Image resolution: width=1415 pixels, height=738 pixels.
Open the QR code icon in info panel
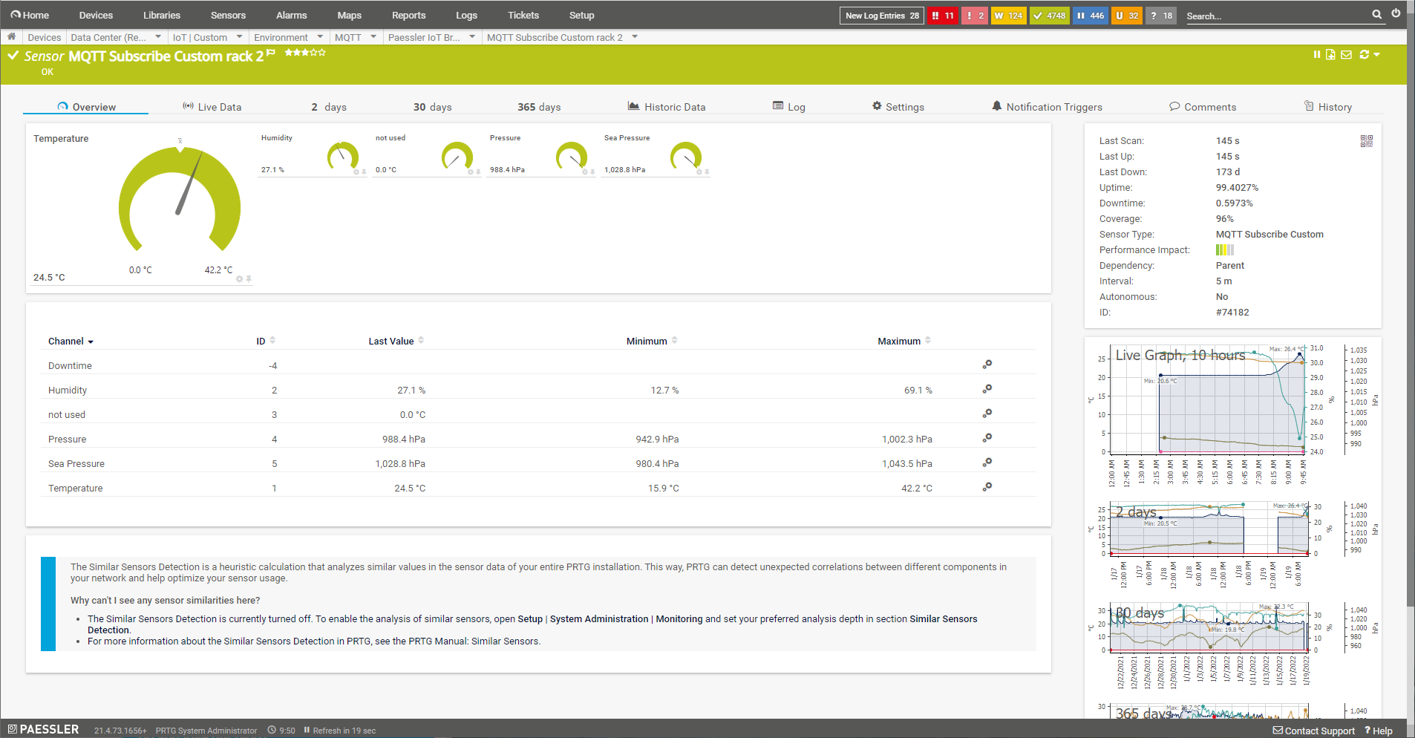(1366, 141)
